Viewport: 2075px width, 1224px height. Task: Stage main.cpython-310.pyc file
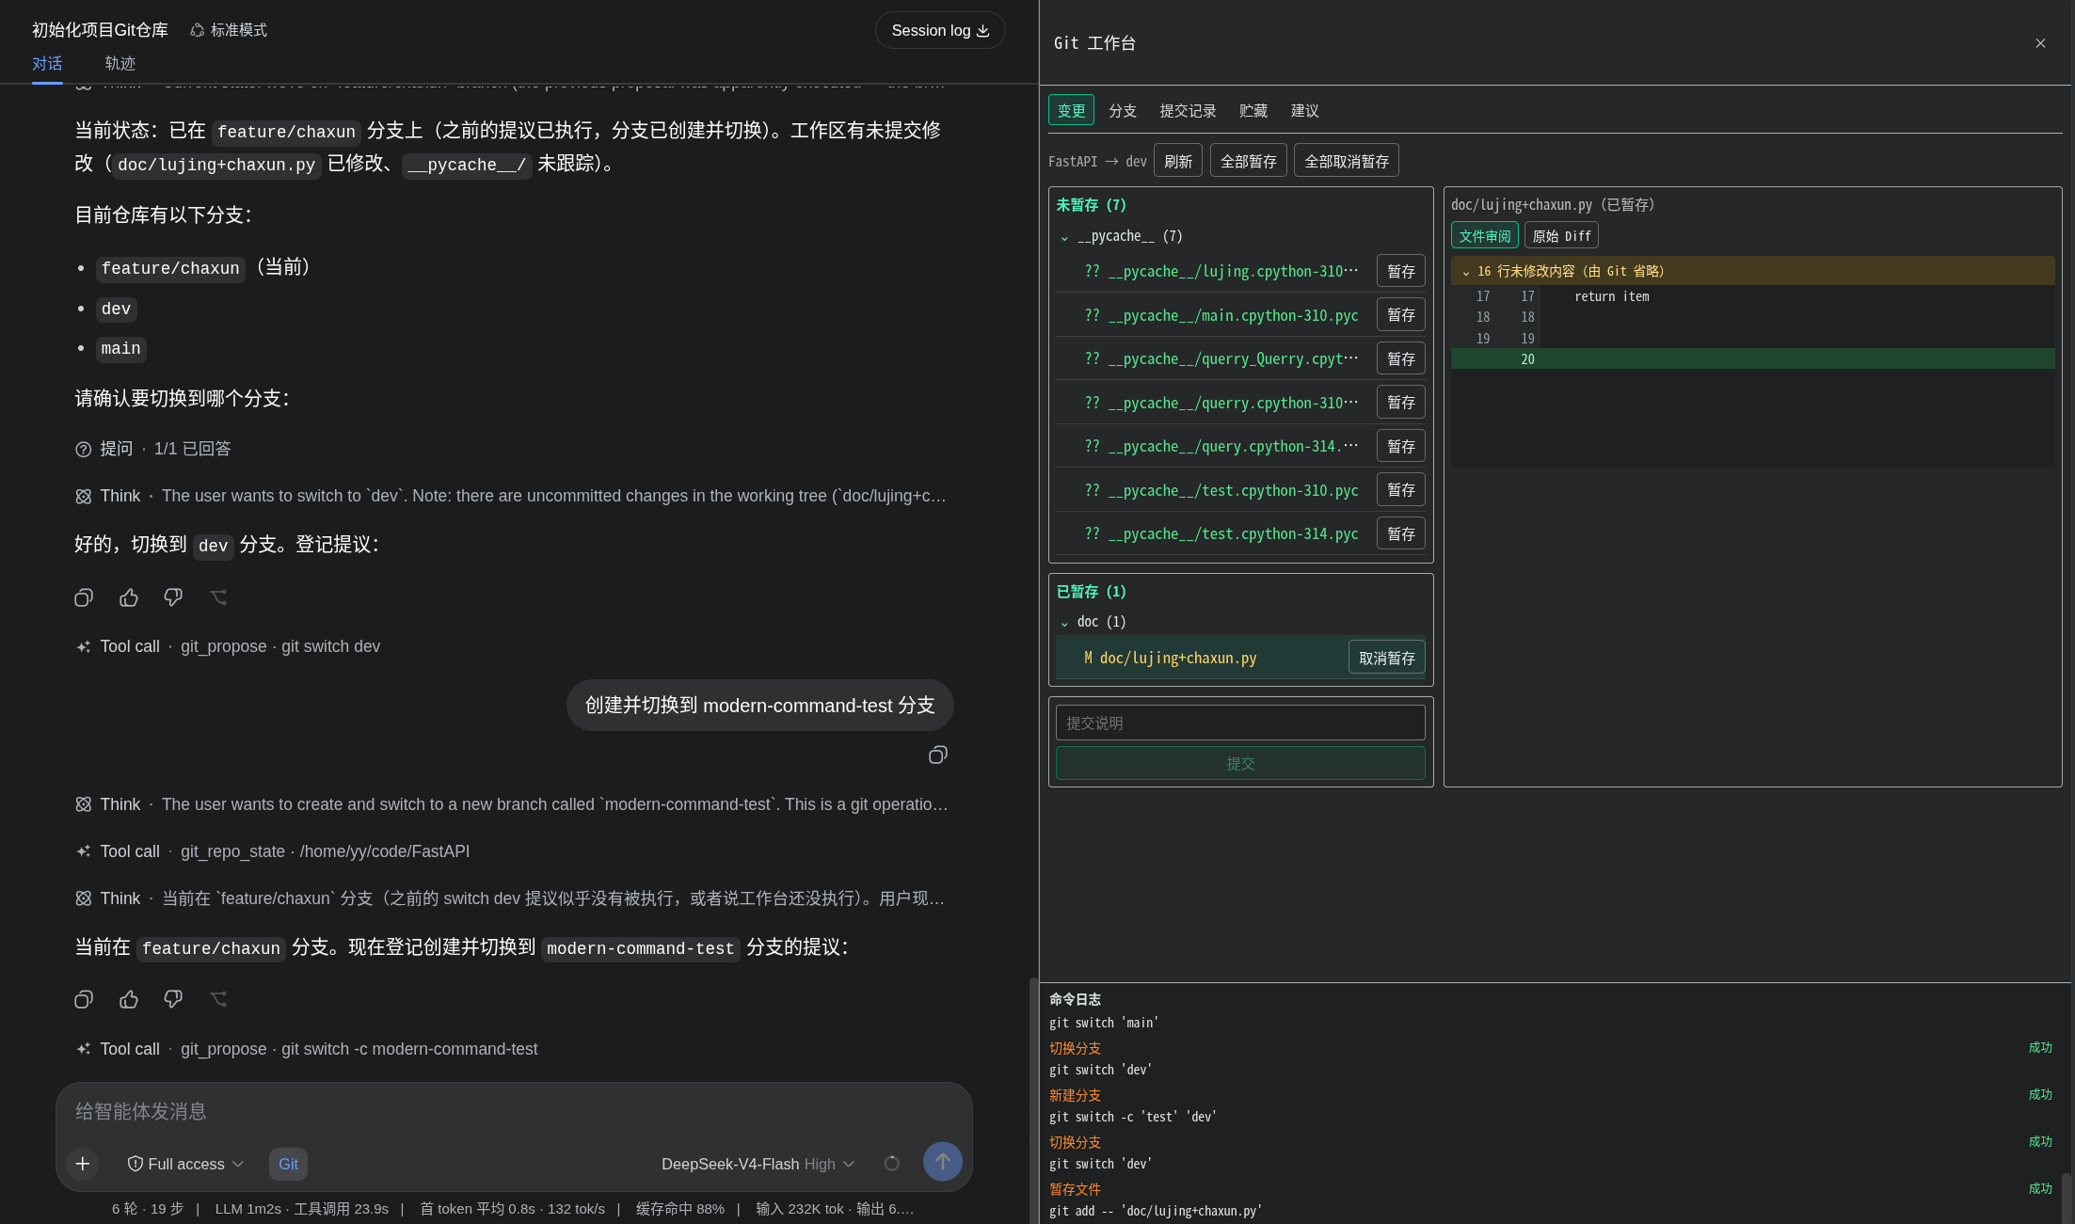[x=1400, y=314]
